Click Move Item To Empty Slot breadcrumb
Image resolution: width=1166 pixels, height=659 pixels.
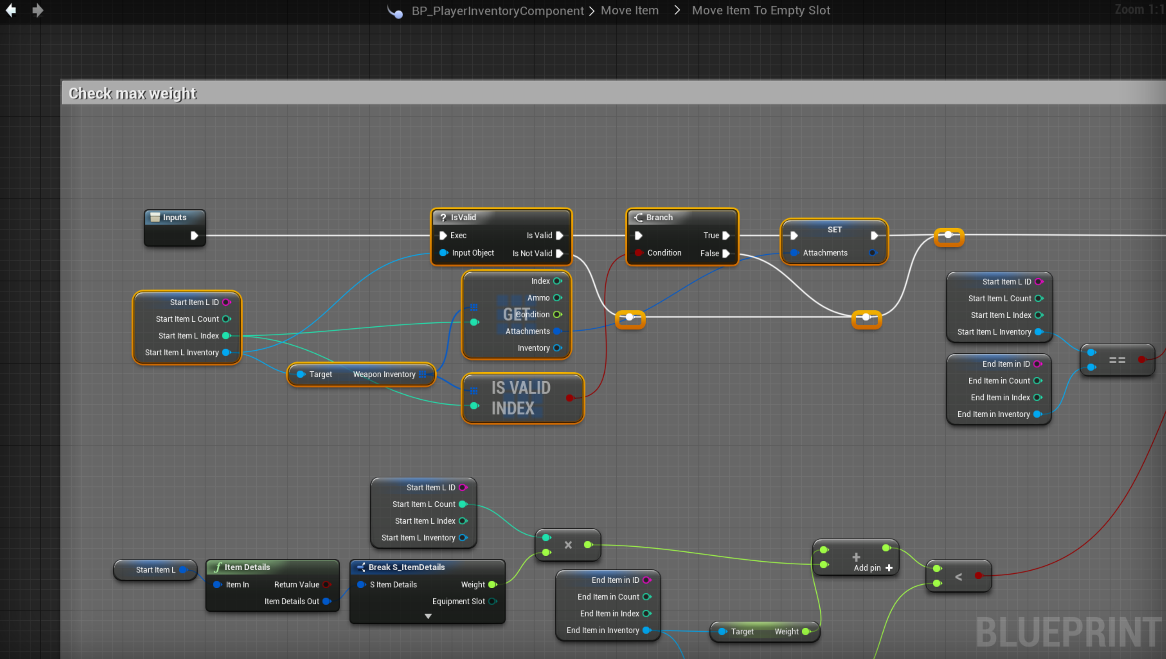point(761,10)
